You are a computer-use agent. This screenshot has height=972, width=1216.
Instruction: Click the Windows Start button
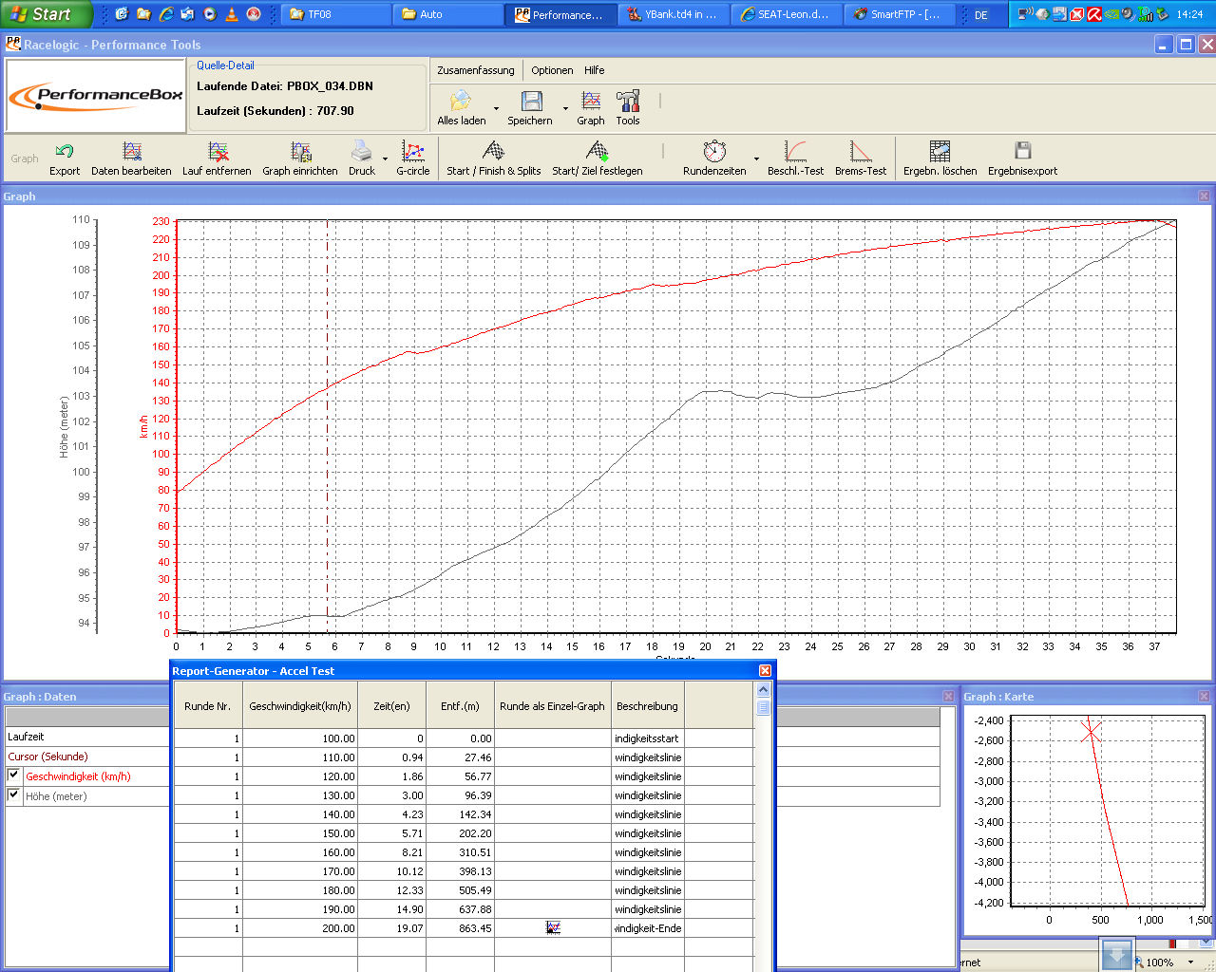coord(42,14)
